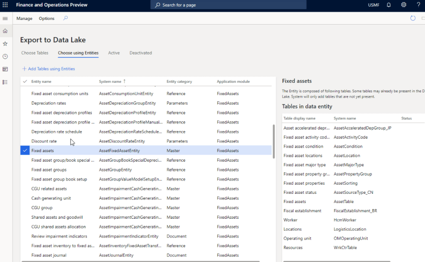
Task: Open the app launcher waffle icon
Action: coord(5,5)
